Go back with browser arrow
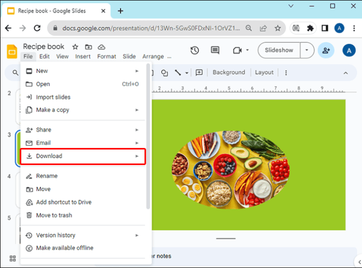 point(8,28)
